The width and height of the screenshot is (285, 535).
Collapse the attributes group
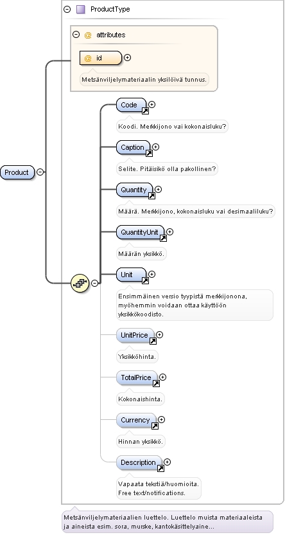click(x=76, y=35)
